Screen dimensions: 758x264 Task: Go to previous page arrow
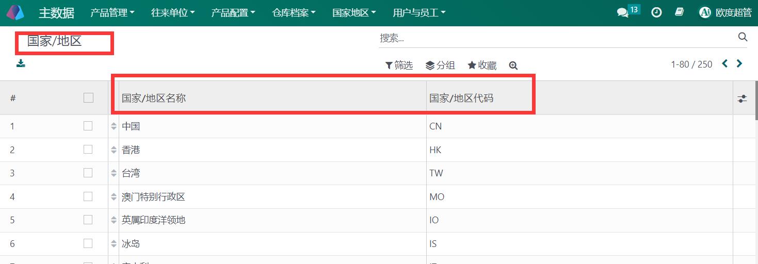coord(725,63)
